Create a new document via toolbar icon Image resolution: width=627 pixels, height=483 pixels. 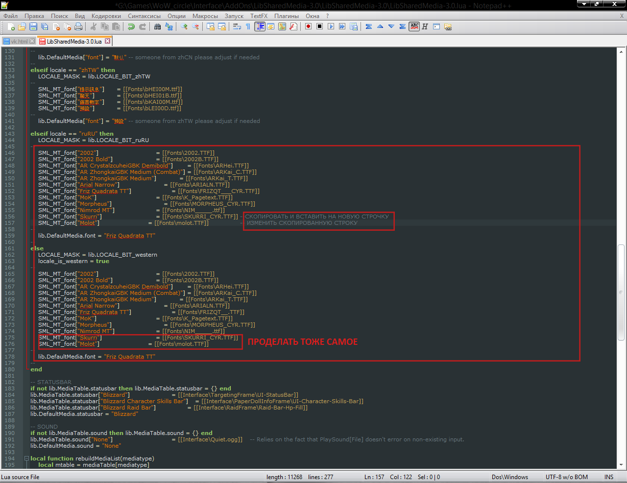[11, 26]
